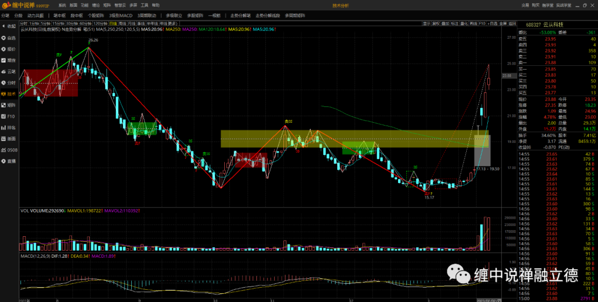Switch to 120分钟 period tab

(101, 24)
